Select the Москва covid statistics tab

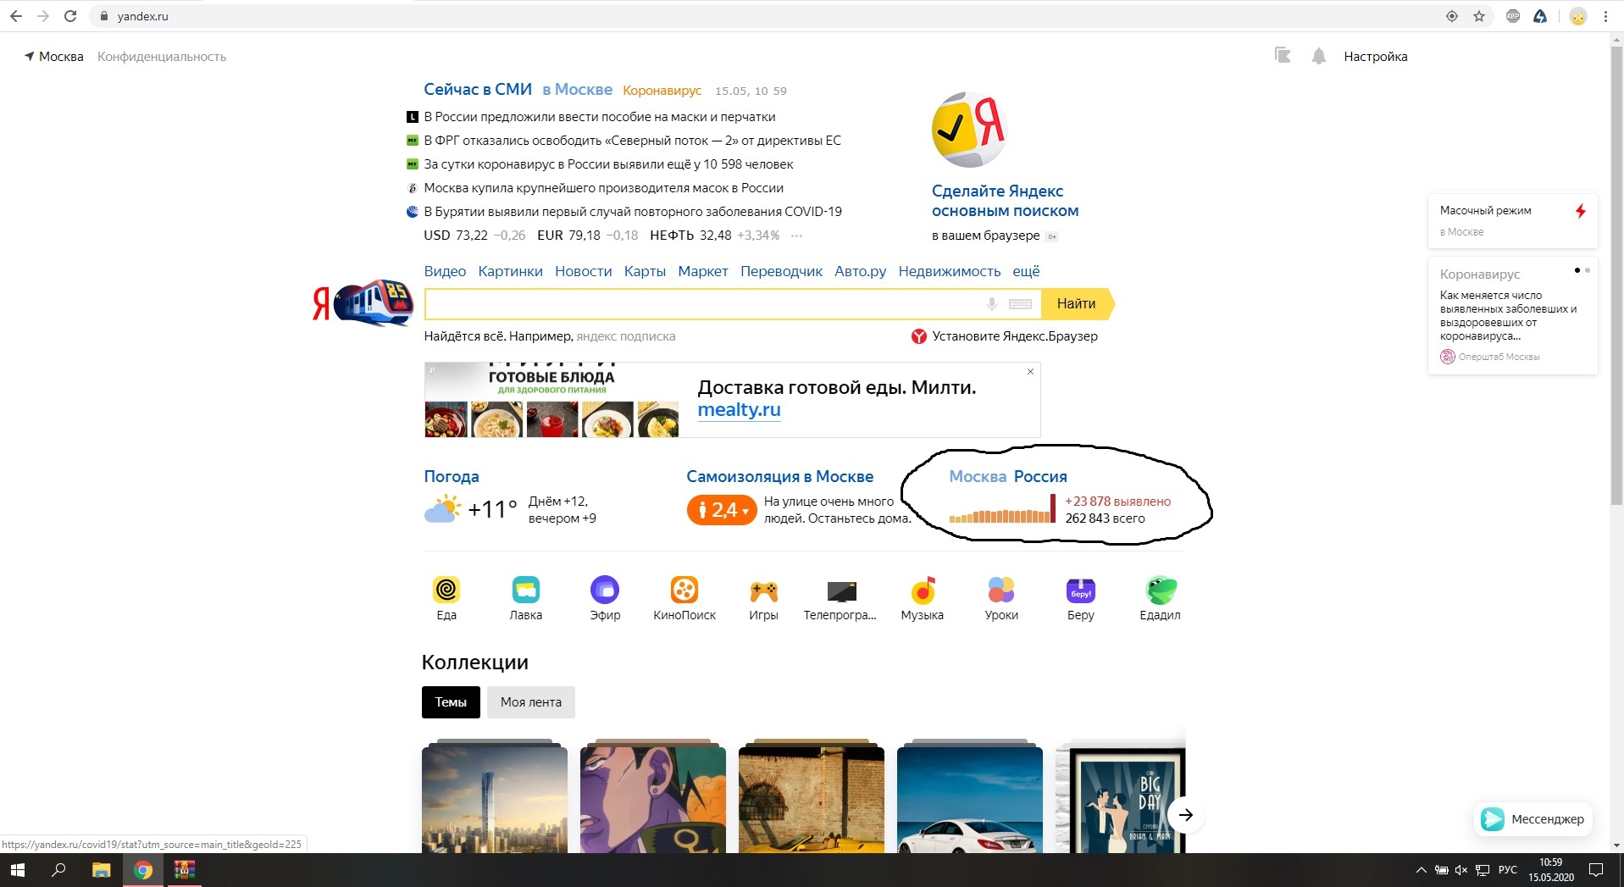pos(978,477)
